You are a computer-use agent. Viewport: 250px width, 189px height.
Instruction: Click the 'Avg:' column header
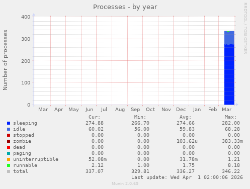click(x=186, y=117)
